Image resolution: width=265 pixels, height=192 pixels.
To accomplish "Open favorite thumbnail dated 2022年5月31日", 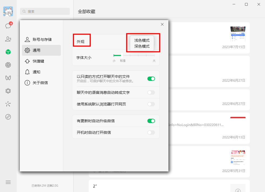I will (x=238, y=158).
